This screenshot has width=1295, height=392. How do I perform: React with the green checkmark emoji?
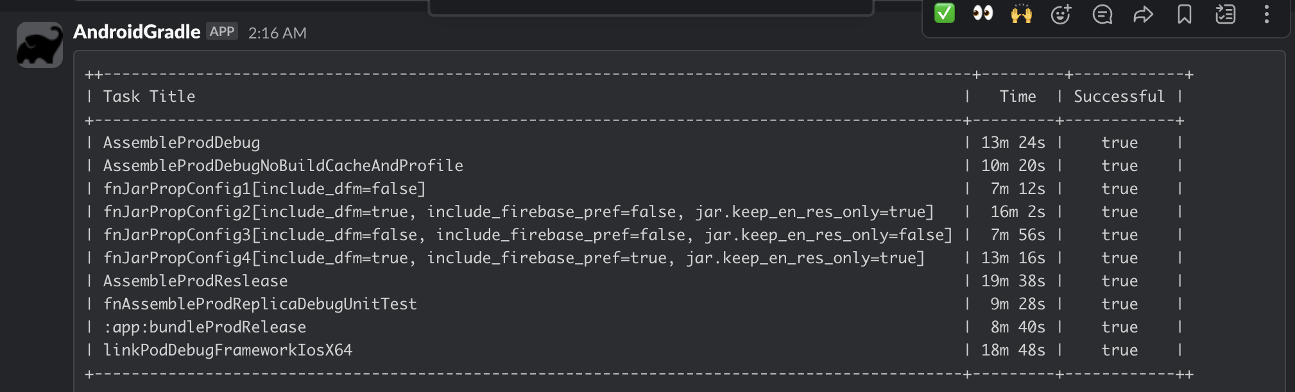(944, 13)
